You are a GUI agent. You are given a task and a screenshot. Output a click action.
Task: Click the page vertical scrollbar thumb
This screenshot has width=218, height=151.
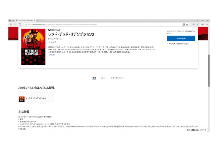coord(209,70)
